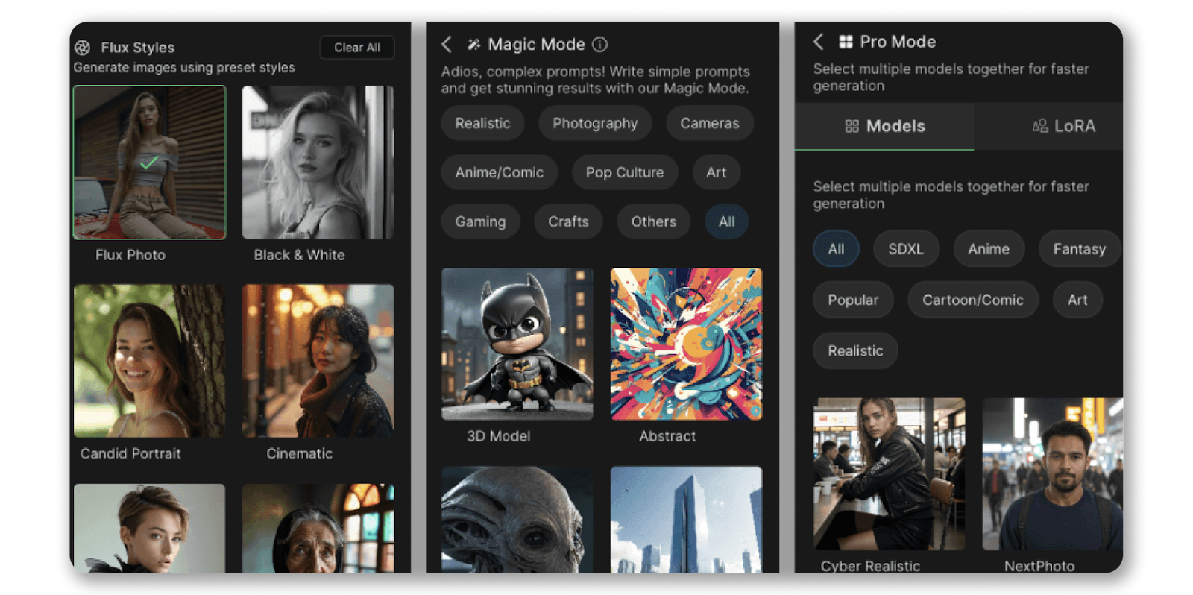This screenshot has height=595, width=1193.
Task: Click the Pro Mode grid icon
Action: pos(846,42)
